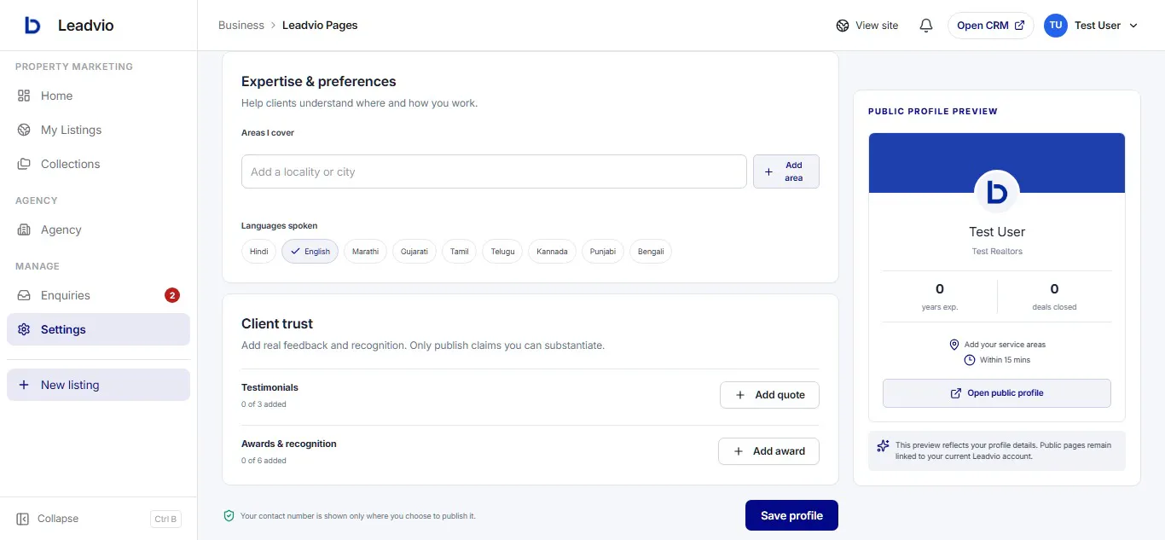Viewport: 1165px width, 540px height.
Task: Click the Settings gear icon
Action: pyautogui.click(x=24, y=329)
